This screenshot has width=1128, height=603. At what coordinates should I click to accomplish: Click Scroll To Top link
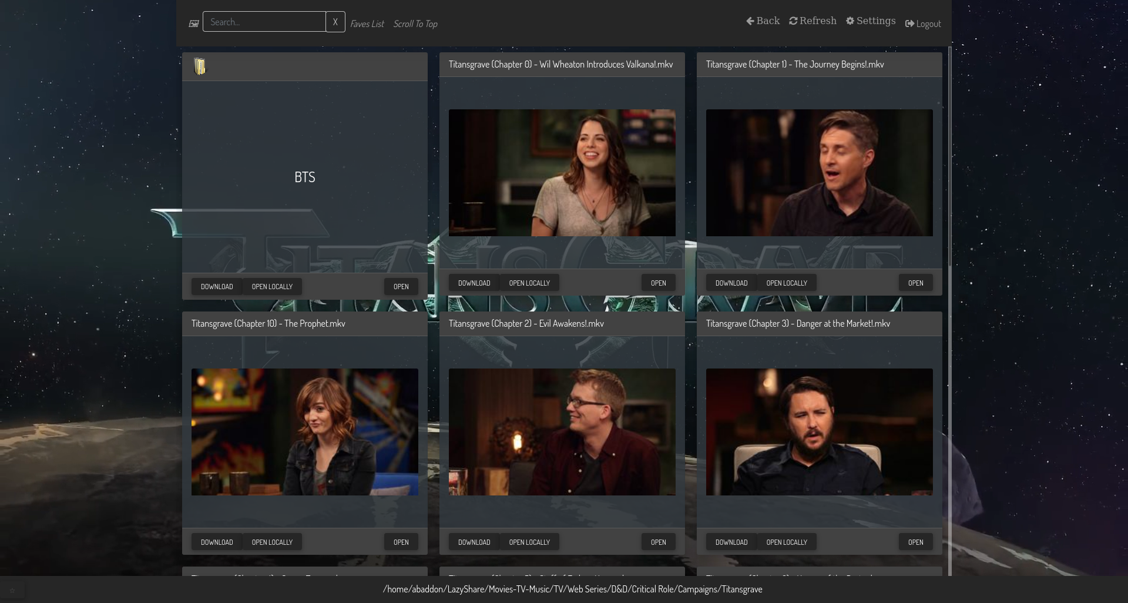(x=415, y=24)
